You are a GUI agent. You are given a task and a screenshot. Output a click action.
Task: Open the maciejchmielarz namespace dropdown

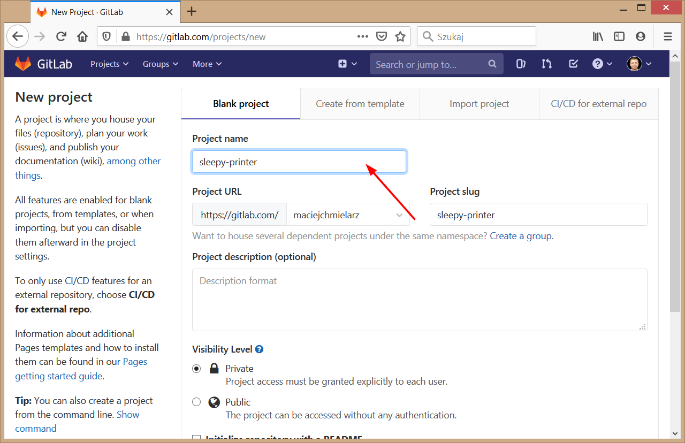tap(348, 215)
